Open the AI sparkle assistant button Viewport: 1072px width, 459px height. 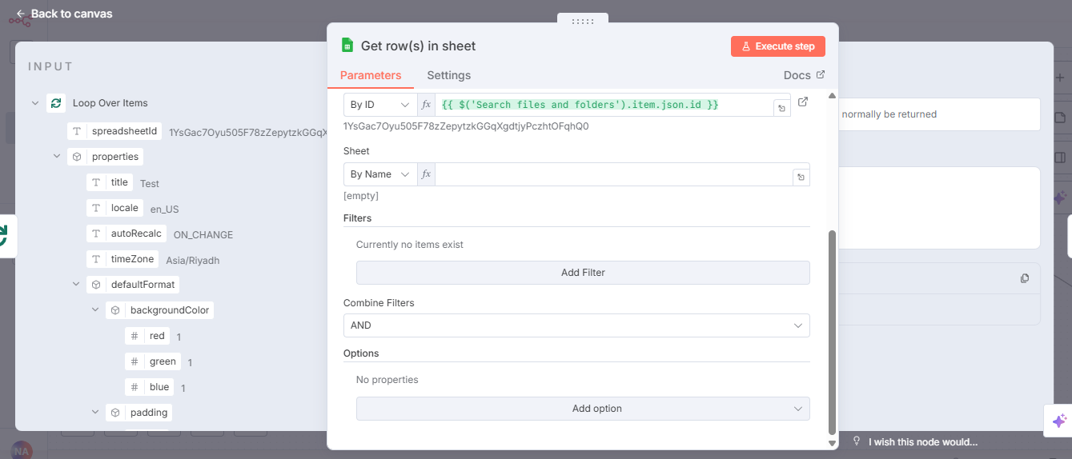tap(1058, 421)
